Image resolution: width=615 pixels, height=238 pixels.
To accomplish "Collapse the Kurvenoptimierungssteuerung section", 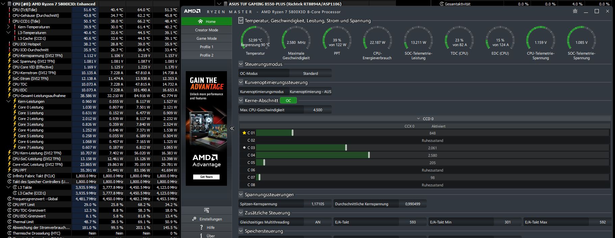I will tap(241, 82).
